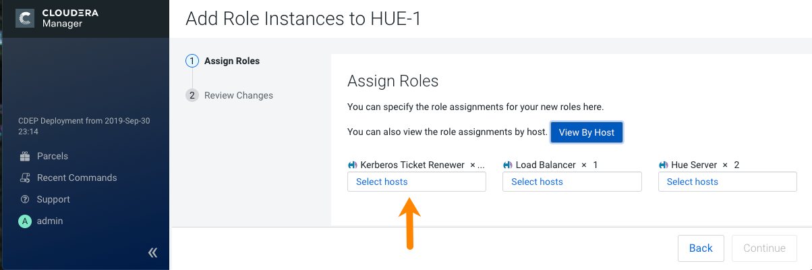This screenshot has height=270, width=812.
Task: Go to the Assign Roles step
Action: click(231, 61)
